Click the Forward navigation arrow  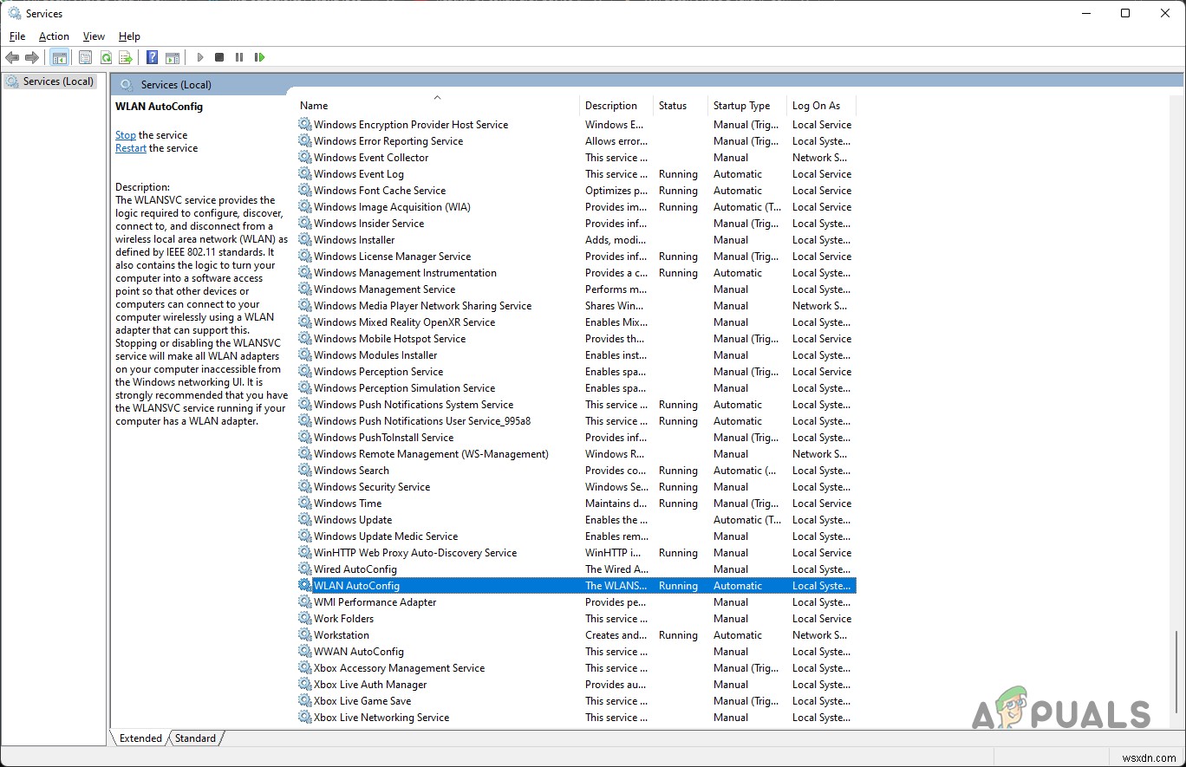[x=33, y=57]
